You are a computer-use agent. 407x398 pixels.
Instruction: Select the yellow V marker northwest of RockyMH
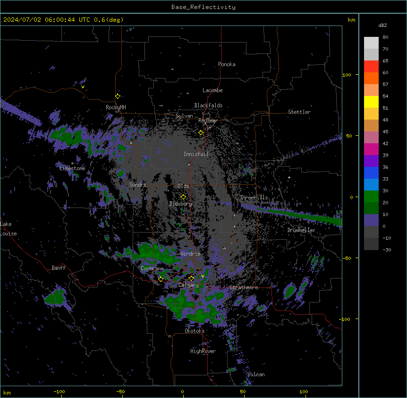[x=83, y=87]
